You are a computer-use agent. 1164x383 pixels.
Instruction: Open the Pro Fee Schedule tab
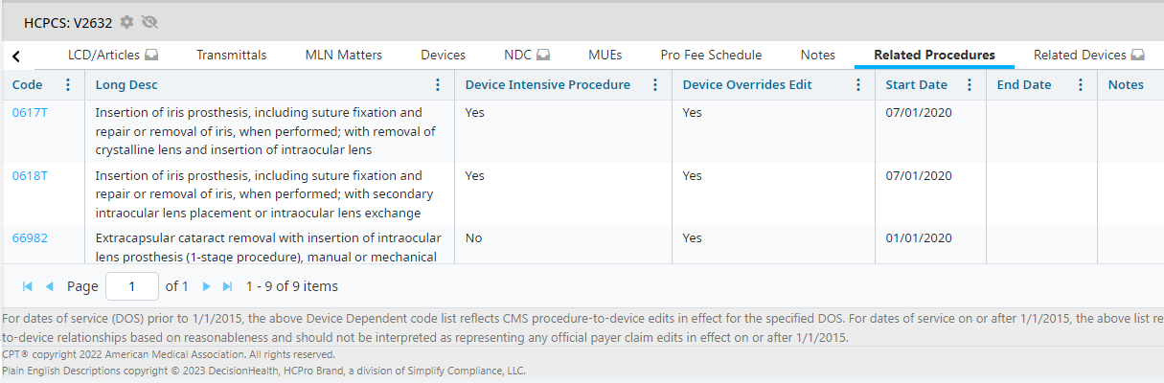click(x=711, y=55)
